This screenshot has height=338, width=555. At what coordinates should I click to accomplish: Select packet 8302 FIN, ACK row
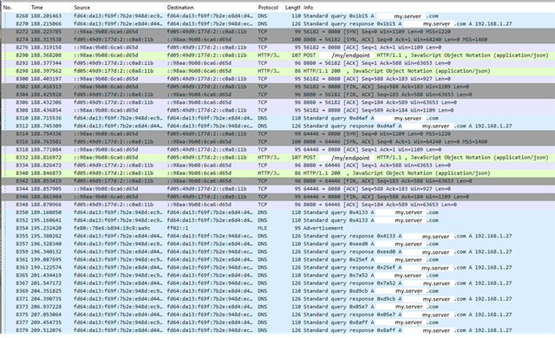click(x=277, y=87)
